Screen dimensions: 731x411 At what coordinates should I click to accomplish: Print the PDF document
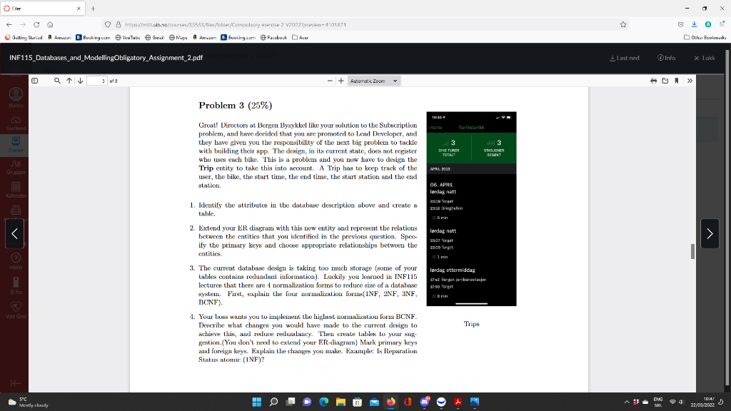(654, 81)
